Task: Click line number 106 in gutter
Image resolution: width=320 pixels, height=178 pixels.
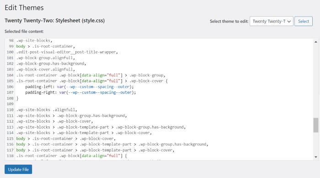Action: click(x=10, y=86)
